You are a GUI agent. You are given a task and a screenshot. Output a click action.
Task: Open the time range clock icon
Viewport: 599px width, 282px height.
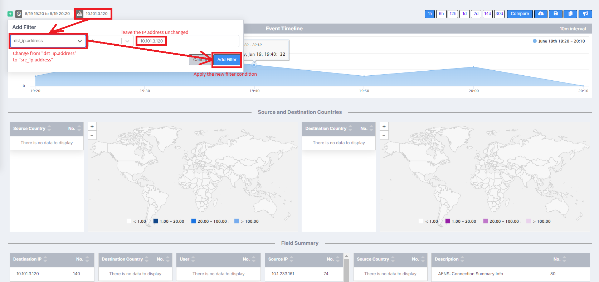click(19, 14)
